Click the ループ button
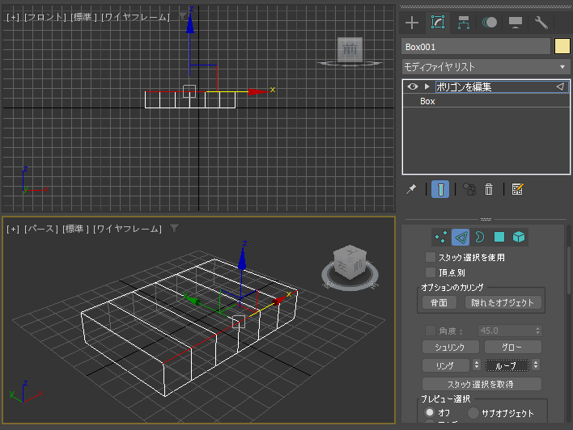Viewport: 573px width, 430px height. [507, 365]
